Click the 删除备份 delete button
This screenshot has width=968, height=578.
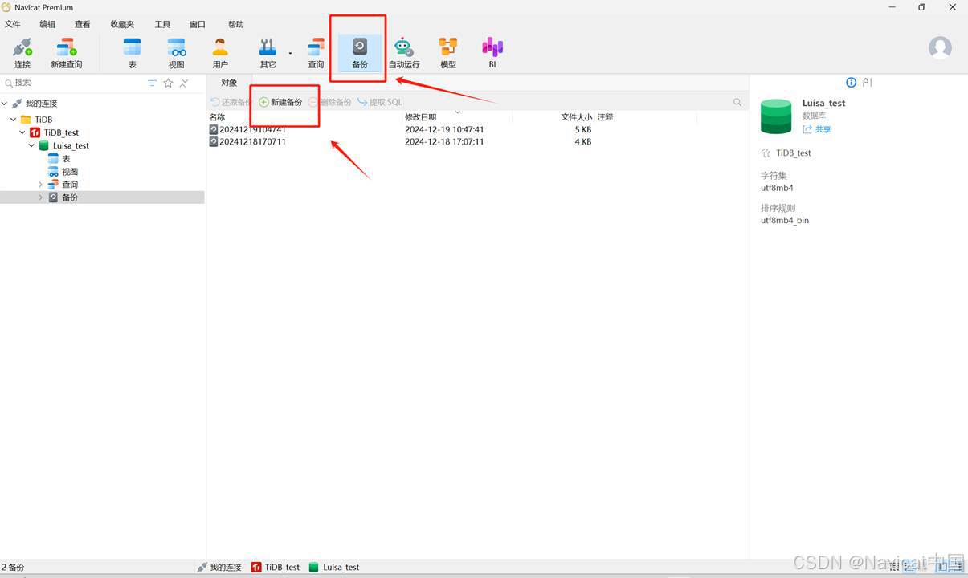tap(330, 102)
